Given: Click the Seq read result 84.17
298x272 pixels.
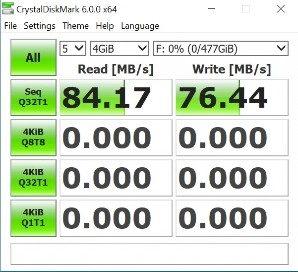Looking at the screenshot, I should [x=116, y=97].
